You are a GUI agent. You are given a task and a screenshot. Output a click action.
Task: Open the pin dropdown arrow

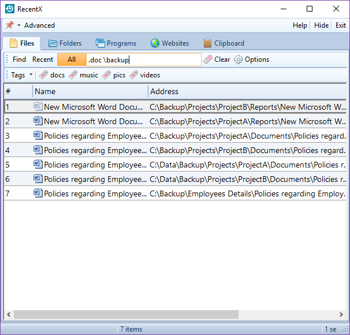click(x=19, y=25)
